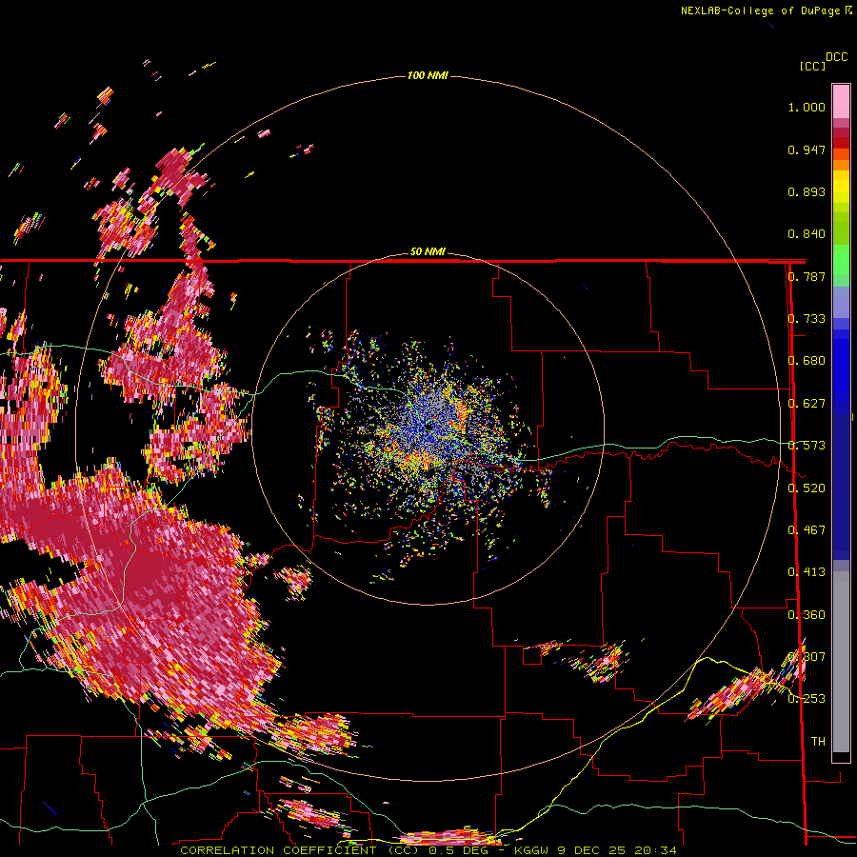Click the 0.840 legend value
Viewport: 857px width, 857px height.
coord(807,234)
